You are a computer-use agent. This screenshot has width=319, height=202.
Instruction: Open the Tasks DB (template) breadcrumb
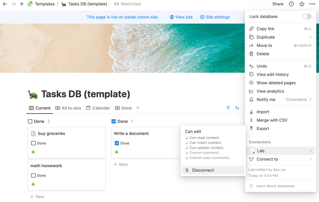pyautogui.click(x=84, y=4)
